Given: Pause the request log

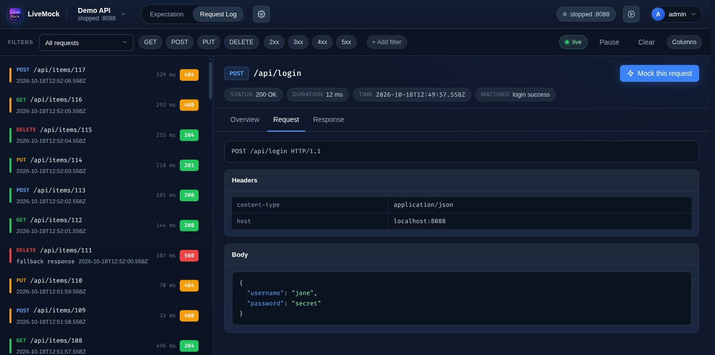Looking at the screenshot, I should click(609, 42).
